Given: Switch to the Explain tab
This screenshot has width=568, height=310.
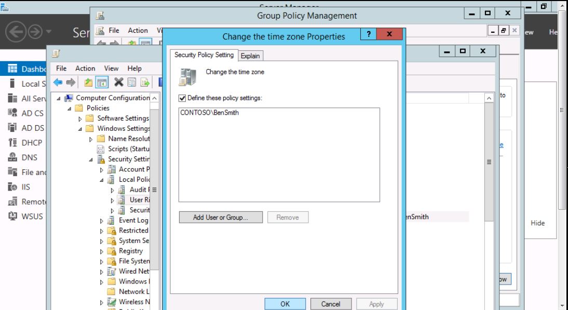Looking at the screenshot, I should tap(250, 56).
